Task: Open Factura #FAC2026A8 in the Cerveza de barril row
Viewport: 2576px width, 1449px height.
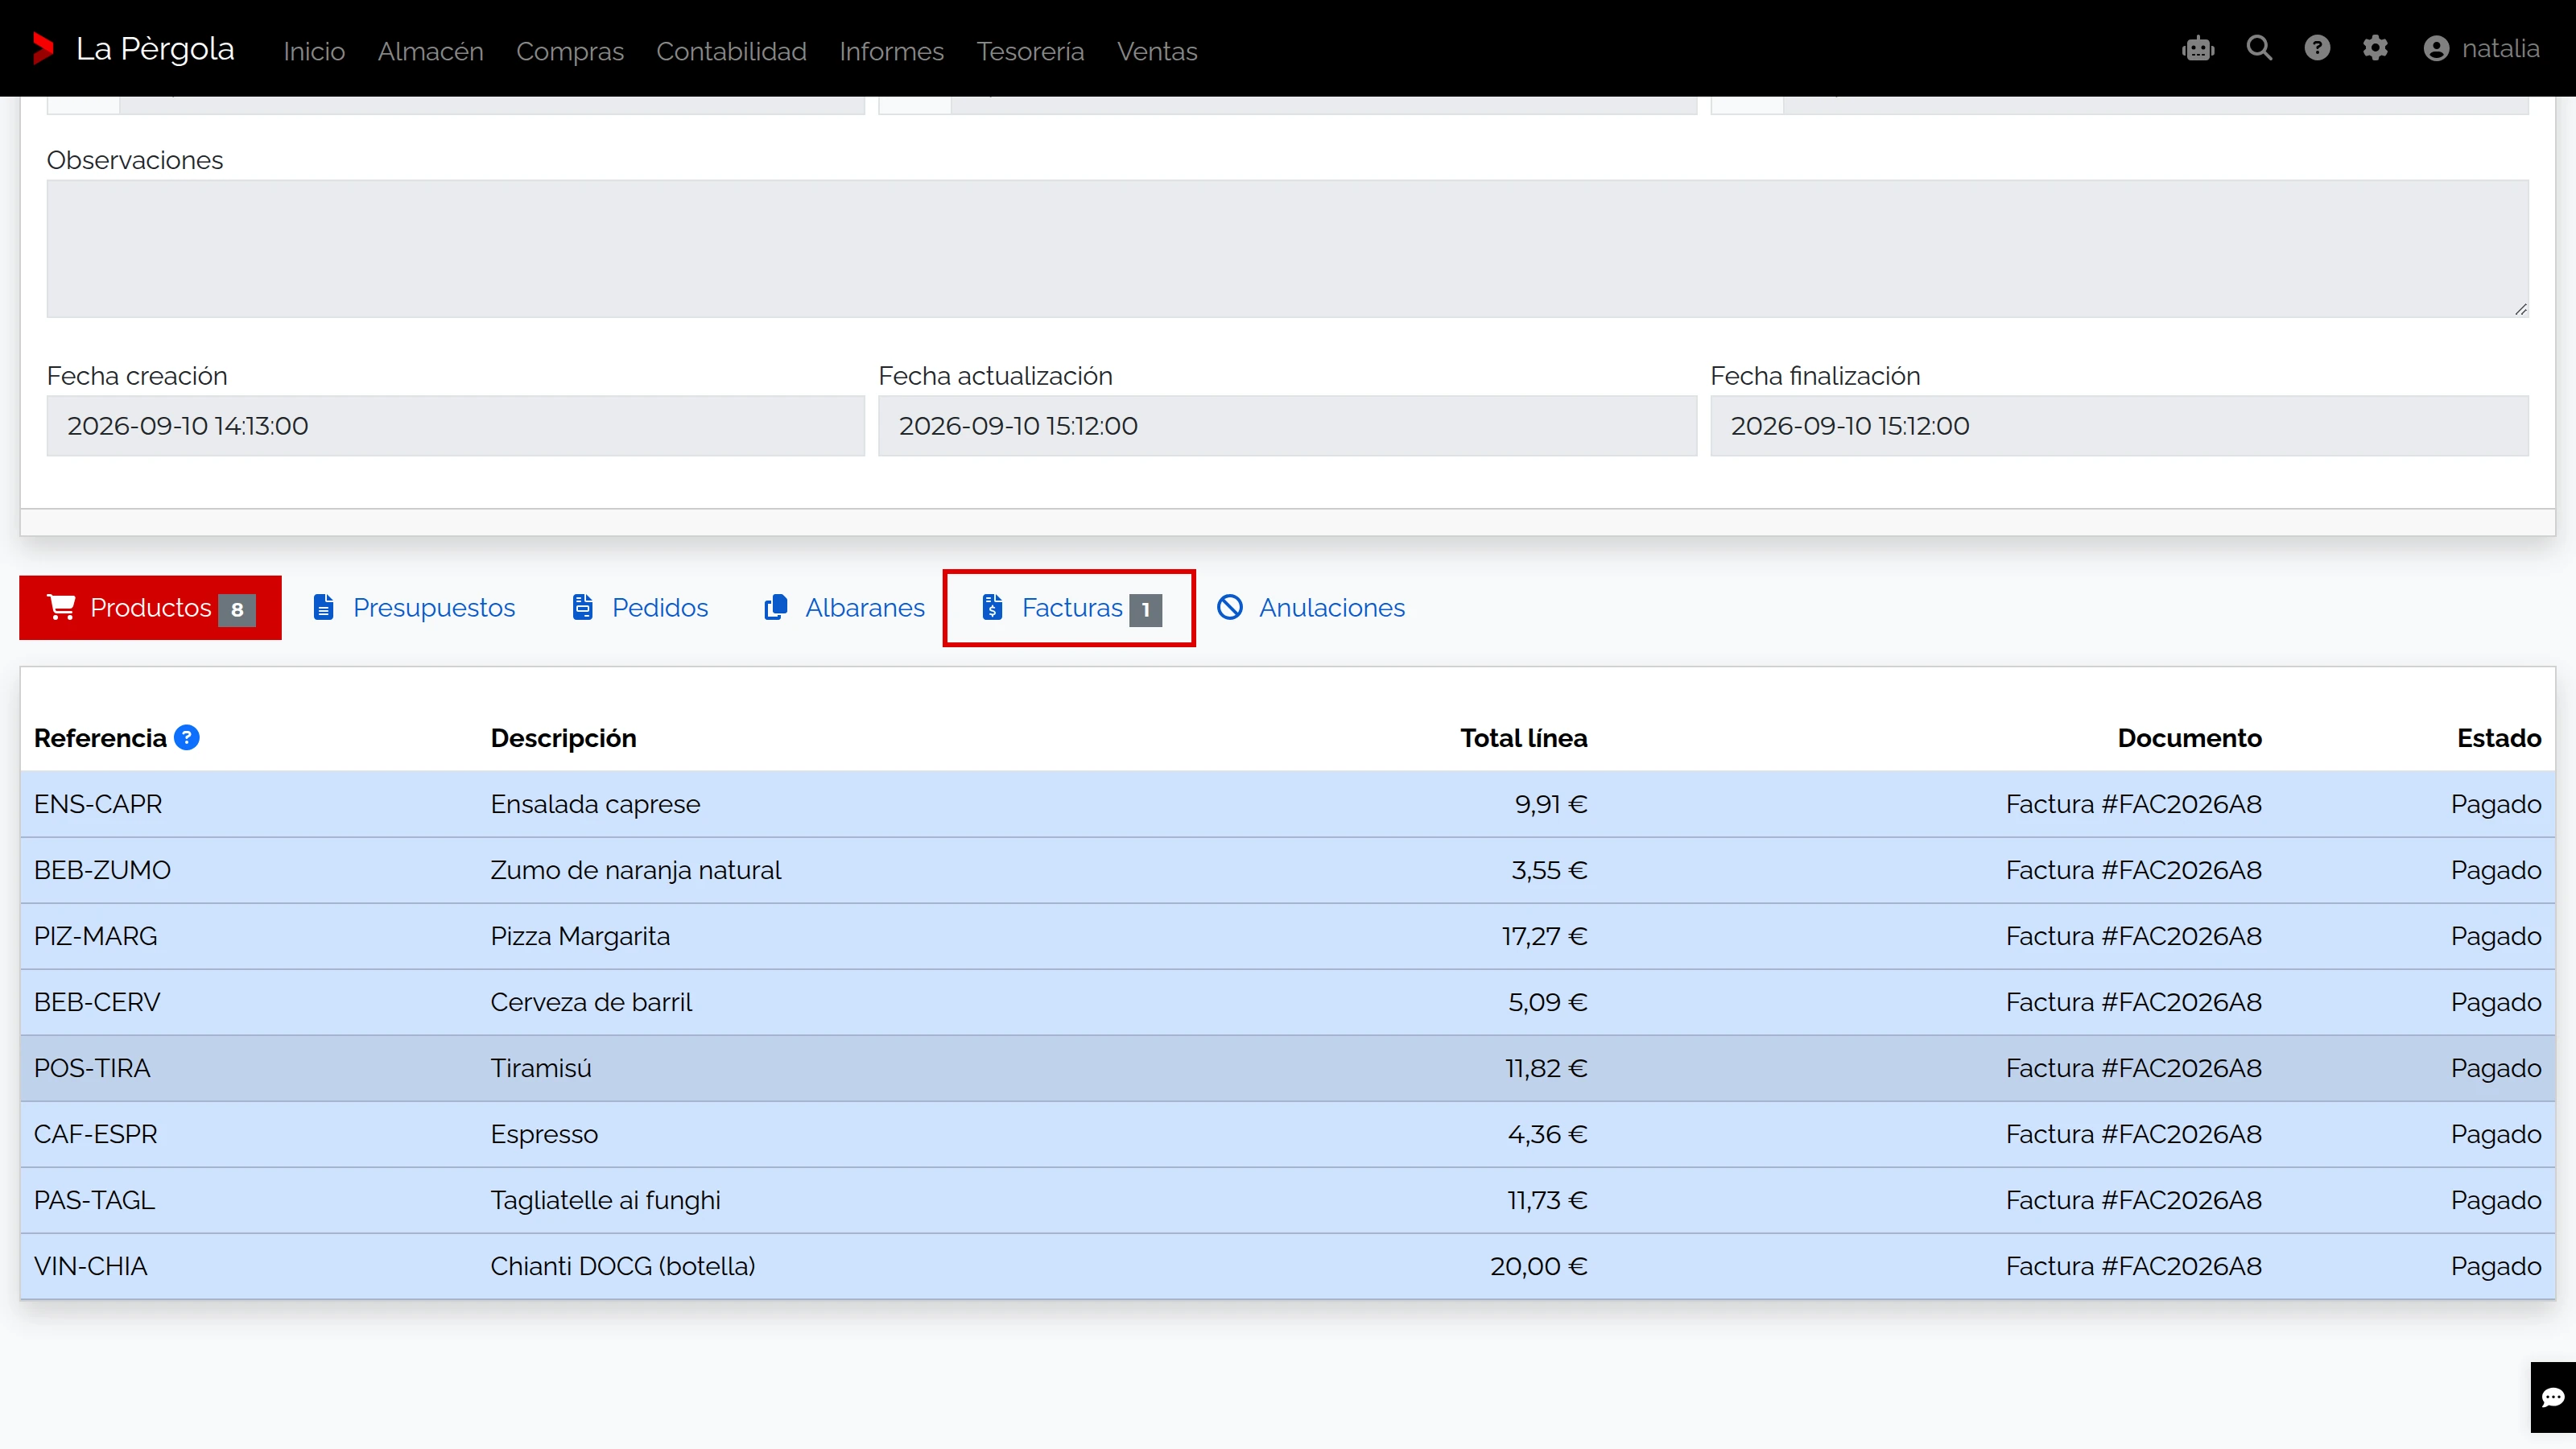Action: coord(2133,1002)
